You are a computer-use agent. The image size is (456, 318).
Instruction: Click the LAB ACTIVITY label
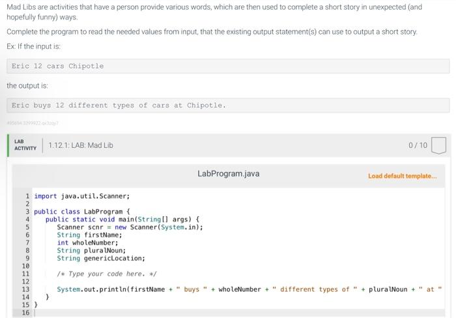[x=25, y=145]
